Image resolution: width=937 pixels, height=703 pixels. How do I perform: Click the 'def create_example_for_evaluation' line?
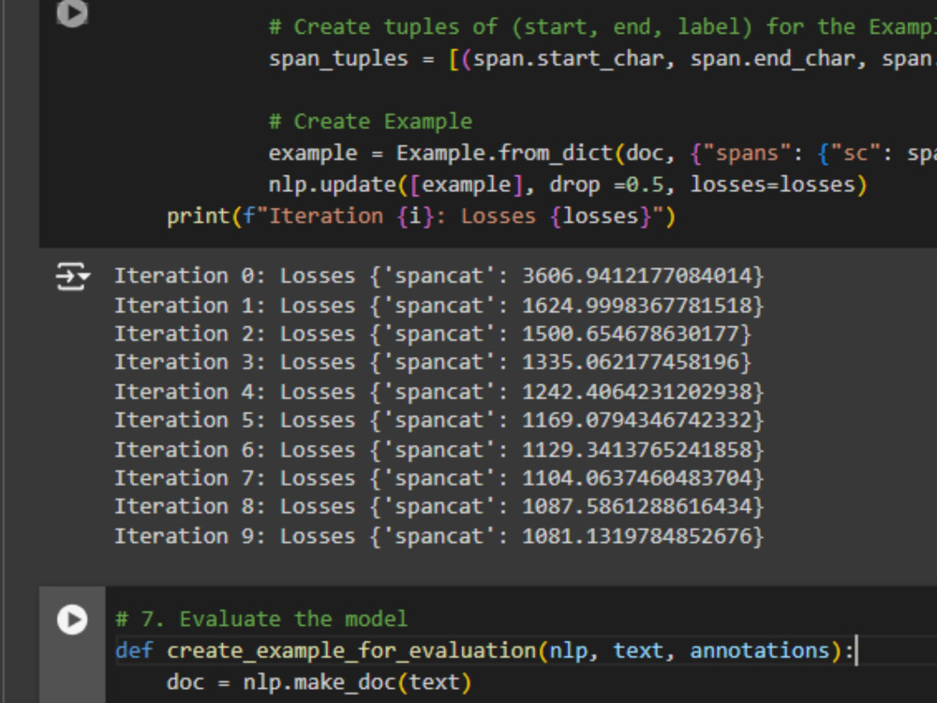pos(484,651)
